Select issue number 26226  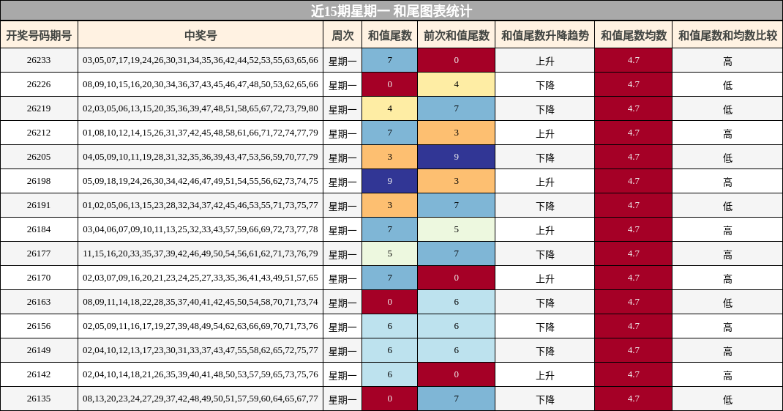point(39,84)
